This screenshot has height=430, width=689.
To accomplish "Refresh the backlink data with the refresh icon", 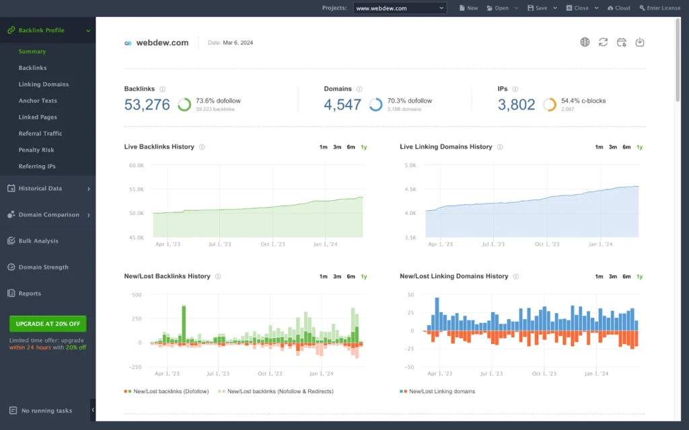I will coord(603,42).
